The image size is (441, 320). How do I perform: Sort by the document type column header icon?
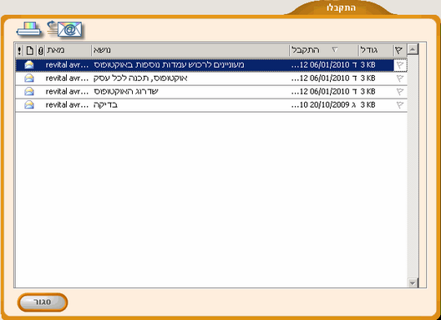(29, 50)
